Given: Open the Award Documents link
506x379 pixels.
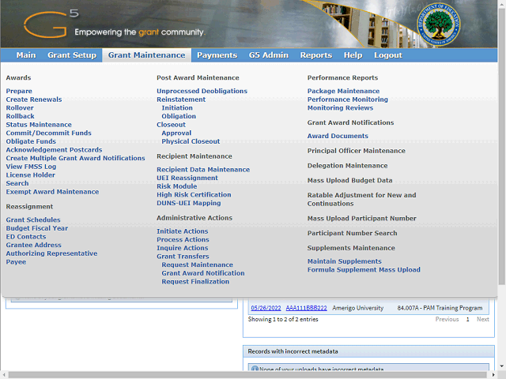Looking at the screenshot, I should pos(338,136).
